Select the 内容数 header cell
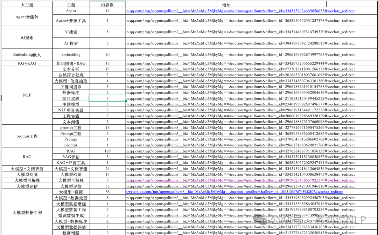378x235 pixels. coord(107,5)
